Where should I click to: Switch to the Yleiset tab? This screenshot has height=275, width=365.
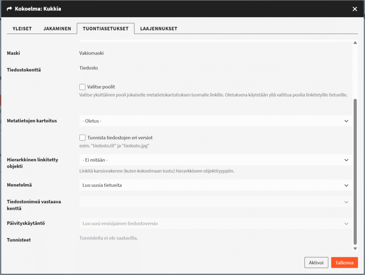[22, 29]
